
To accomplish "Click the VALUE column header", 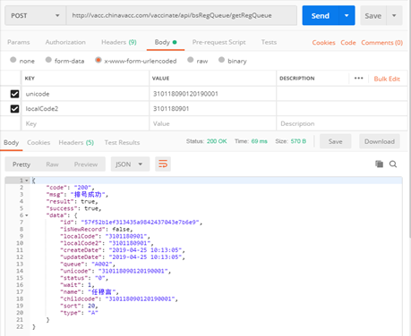I will point(160,79).
